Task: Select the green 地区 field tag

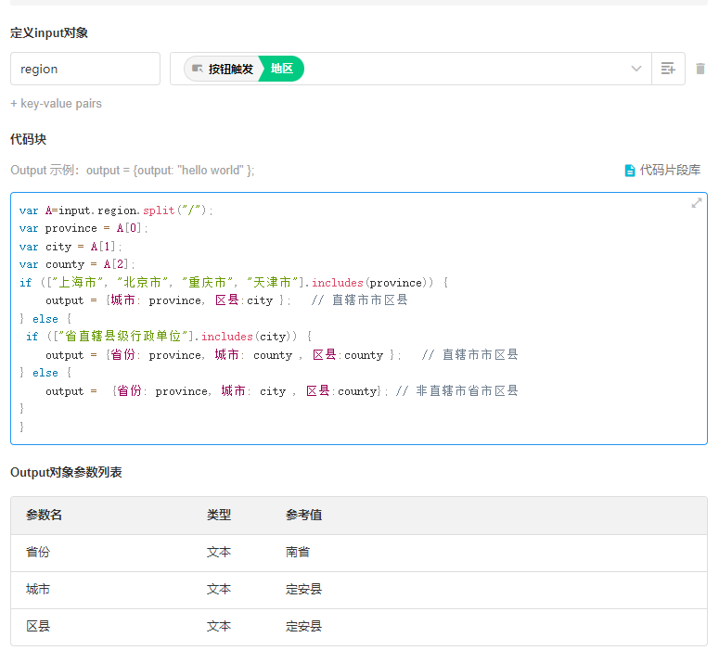Action: click(x=282, y=69)
